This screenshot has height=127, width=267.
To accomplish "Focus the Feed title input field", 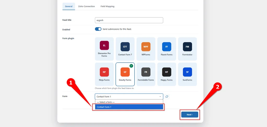I will [129, 20].
